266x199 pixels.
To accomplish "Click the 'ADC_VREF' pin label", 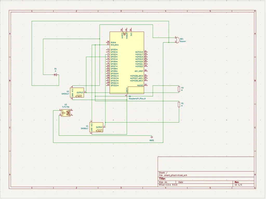I will click(x=139, y=71).
